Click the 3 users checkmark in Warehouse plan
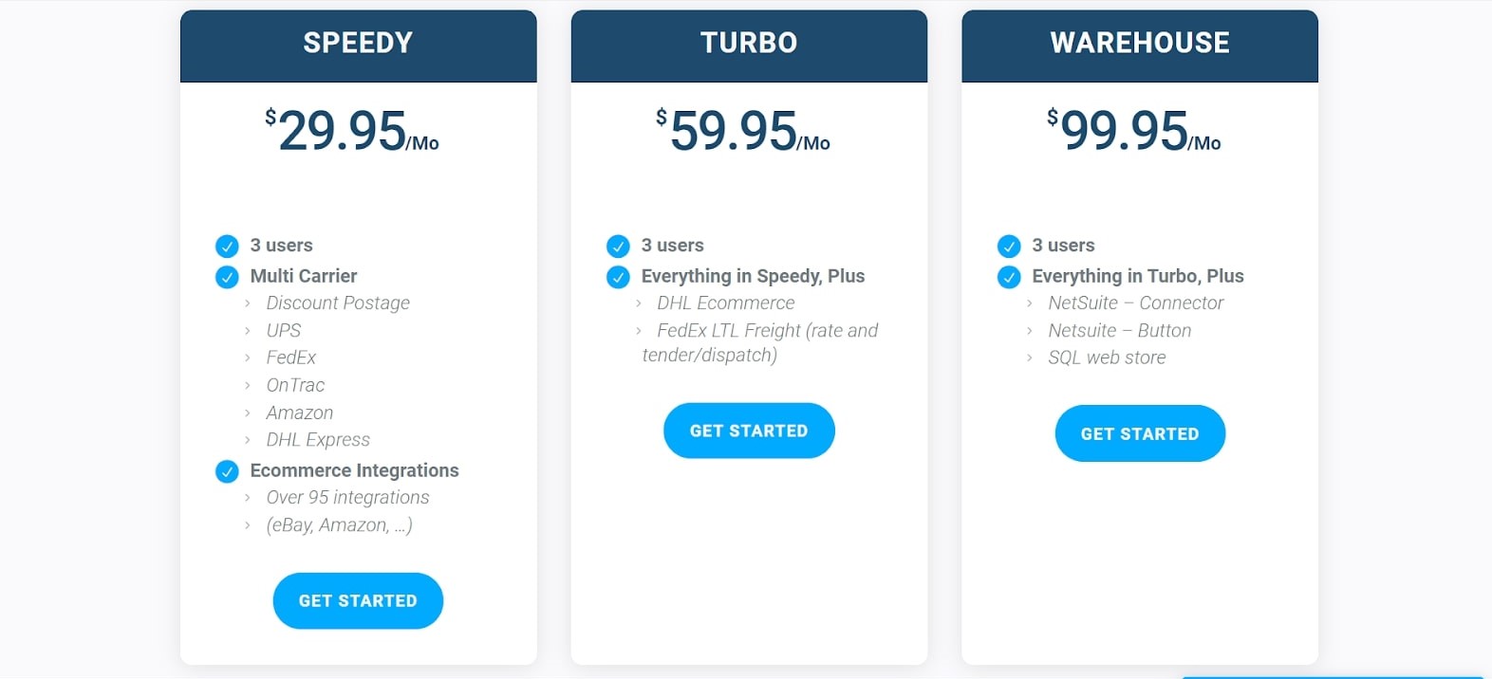Screen dimensions: 1492x679 click(1009, 247)
